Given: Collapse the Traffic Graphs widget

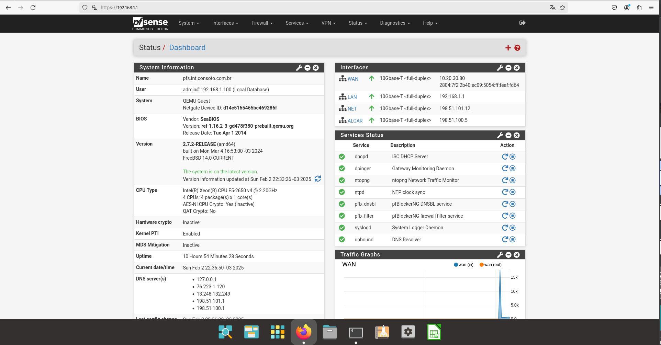Looking at the screenshot, I should (508, 255).
